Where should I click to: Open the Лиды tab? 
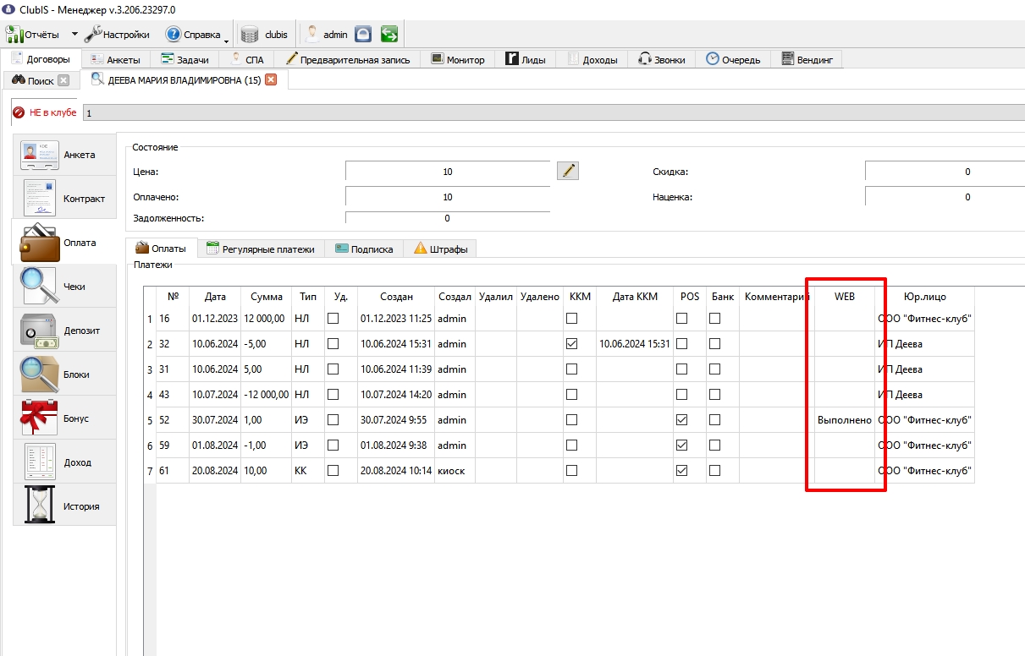click(x=526, y=60)
